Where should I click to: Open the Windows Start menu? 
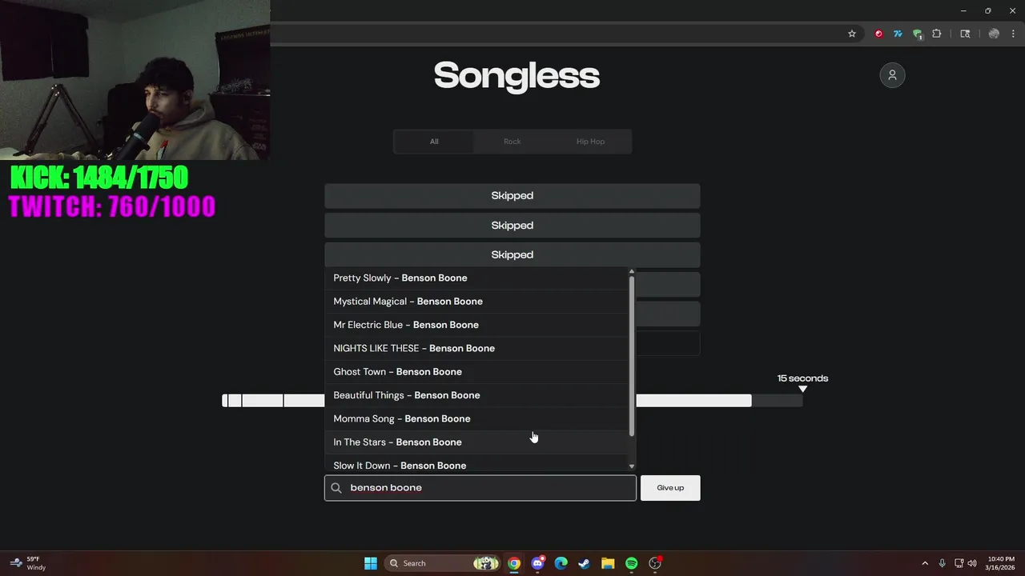(371, 563)
